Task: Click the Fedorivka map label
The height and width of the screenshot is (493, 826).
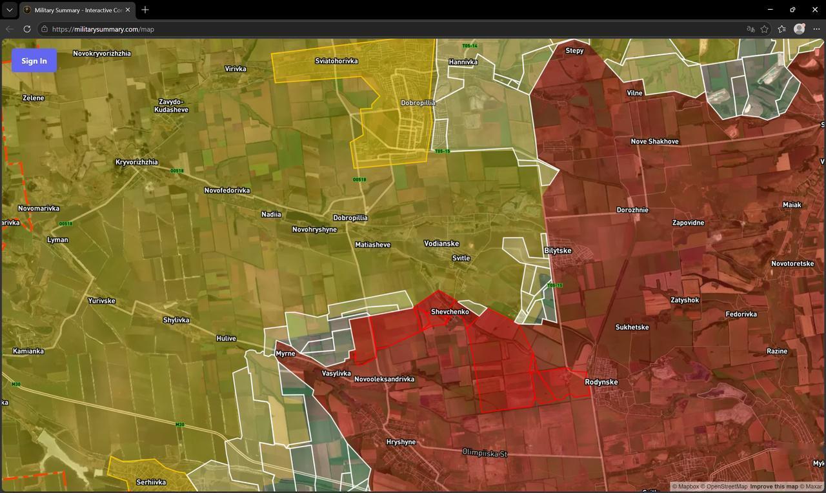Action: (741, 314)
